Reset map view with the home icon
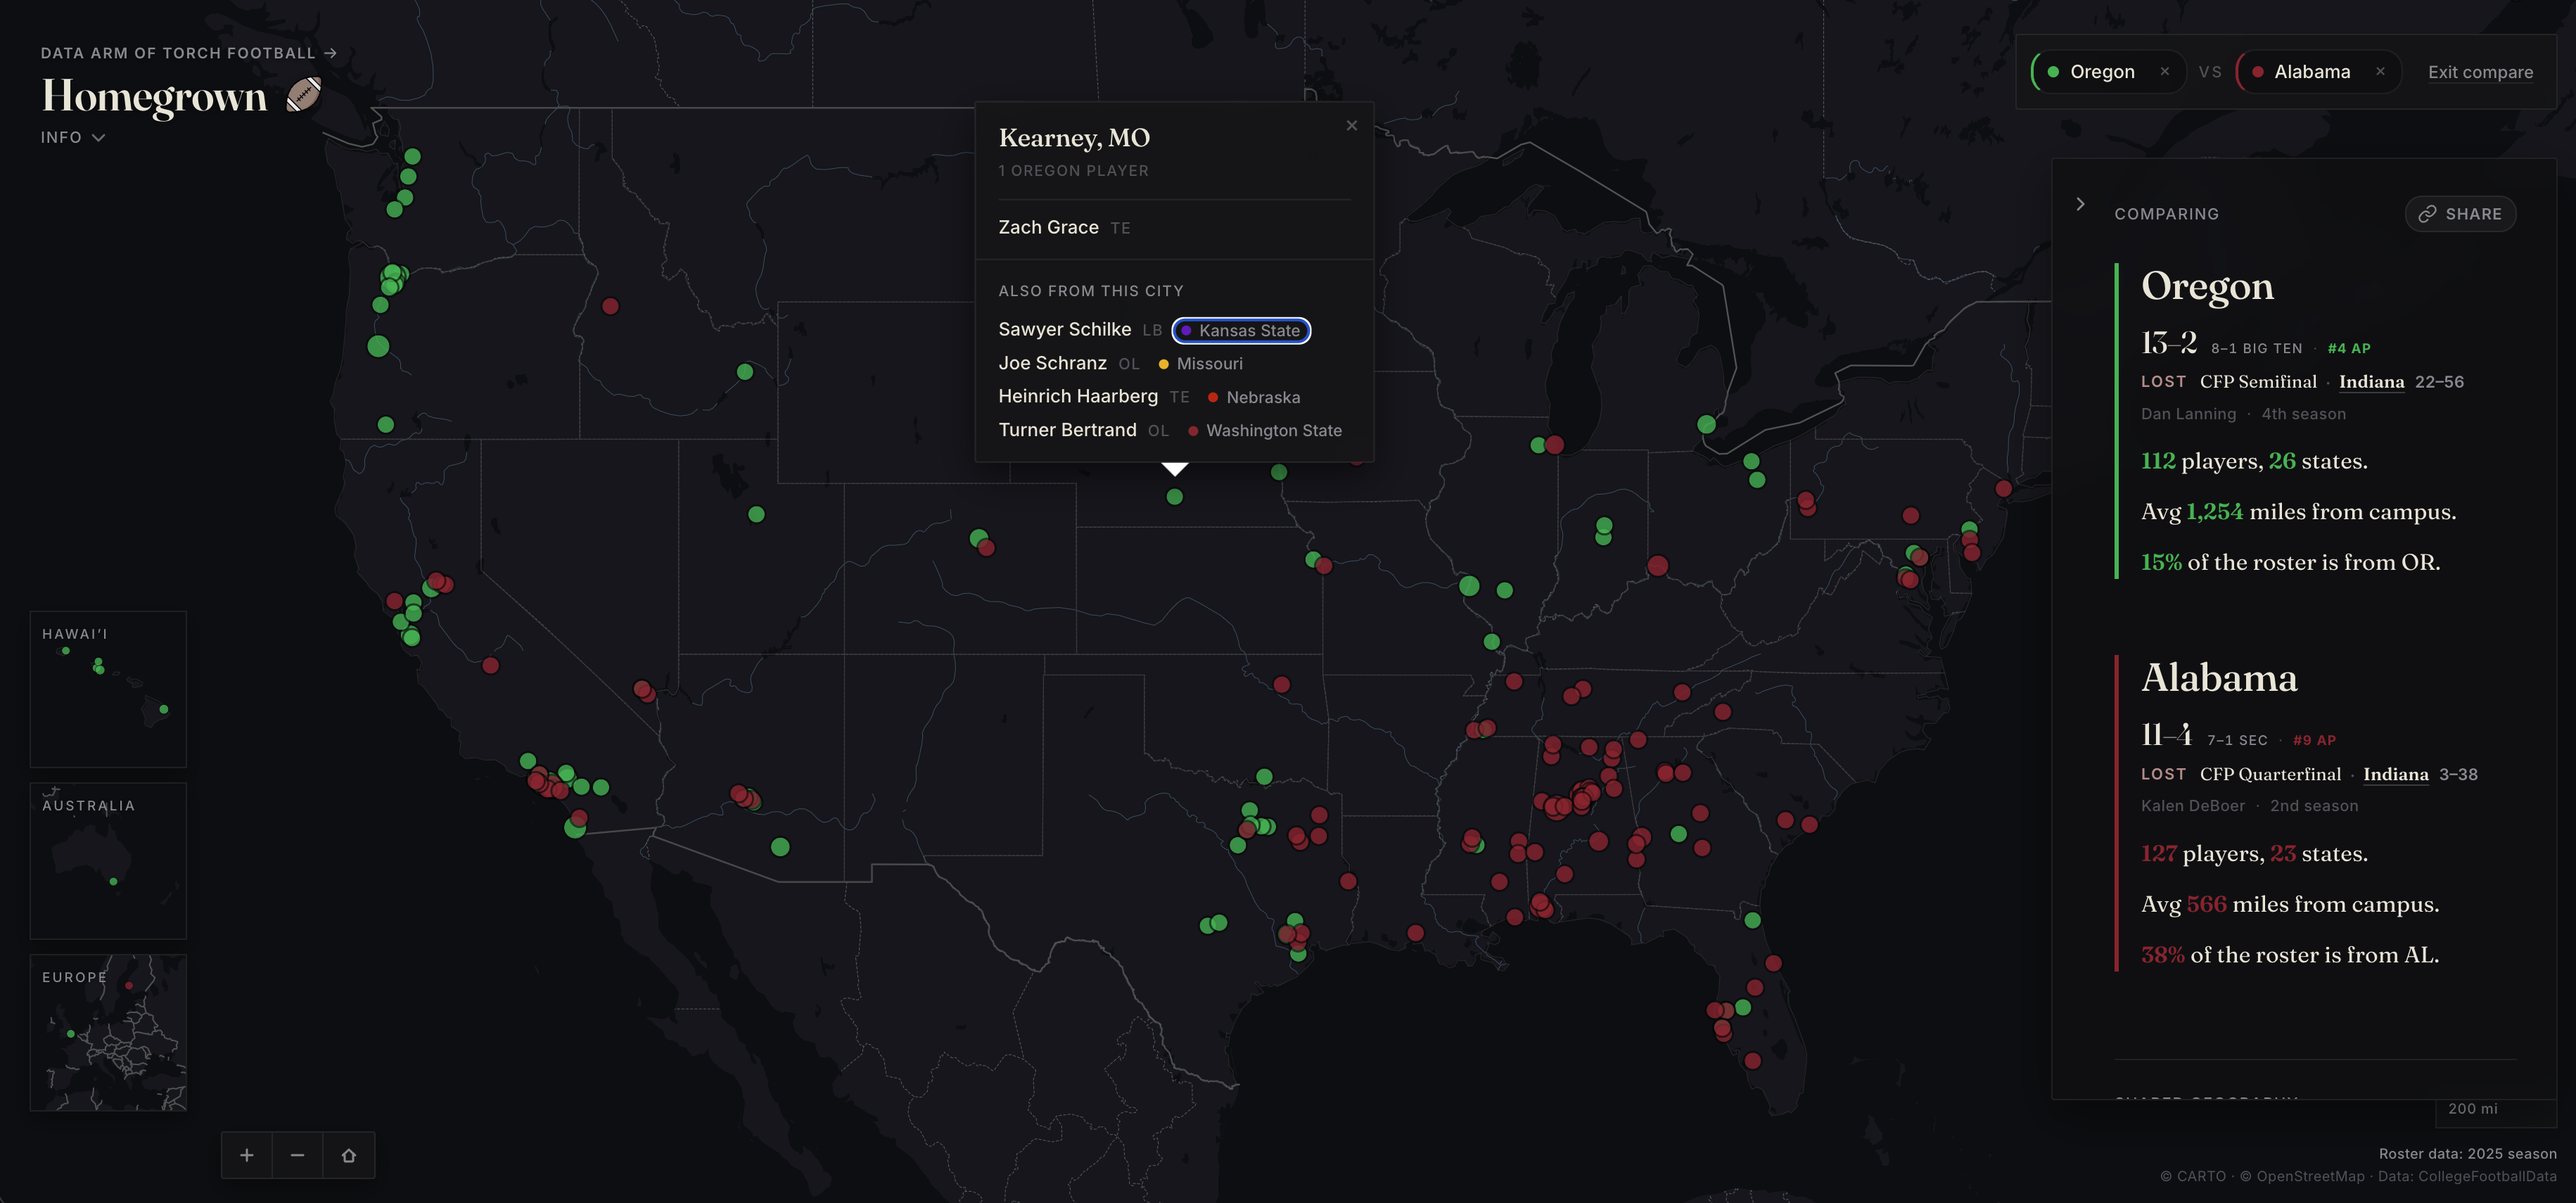2576x1203 pixels. [348, 1155]
